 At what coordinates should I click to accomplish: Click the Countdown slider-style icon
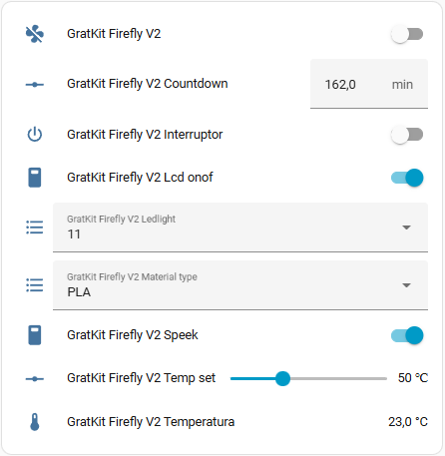click(x=35, y=85)
